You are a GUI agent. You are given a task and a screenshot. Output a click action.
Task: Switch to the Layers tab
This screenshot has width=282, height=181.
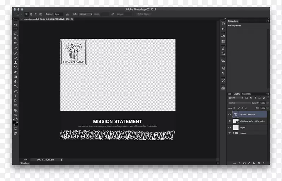point(237,94)
